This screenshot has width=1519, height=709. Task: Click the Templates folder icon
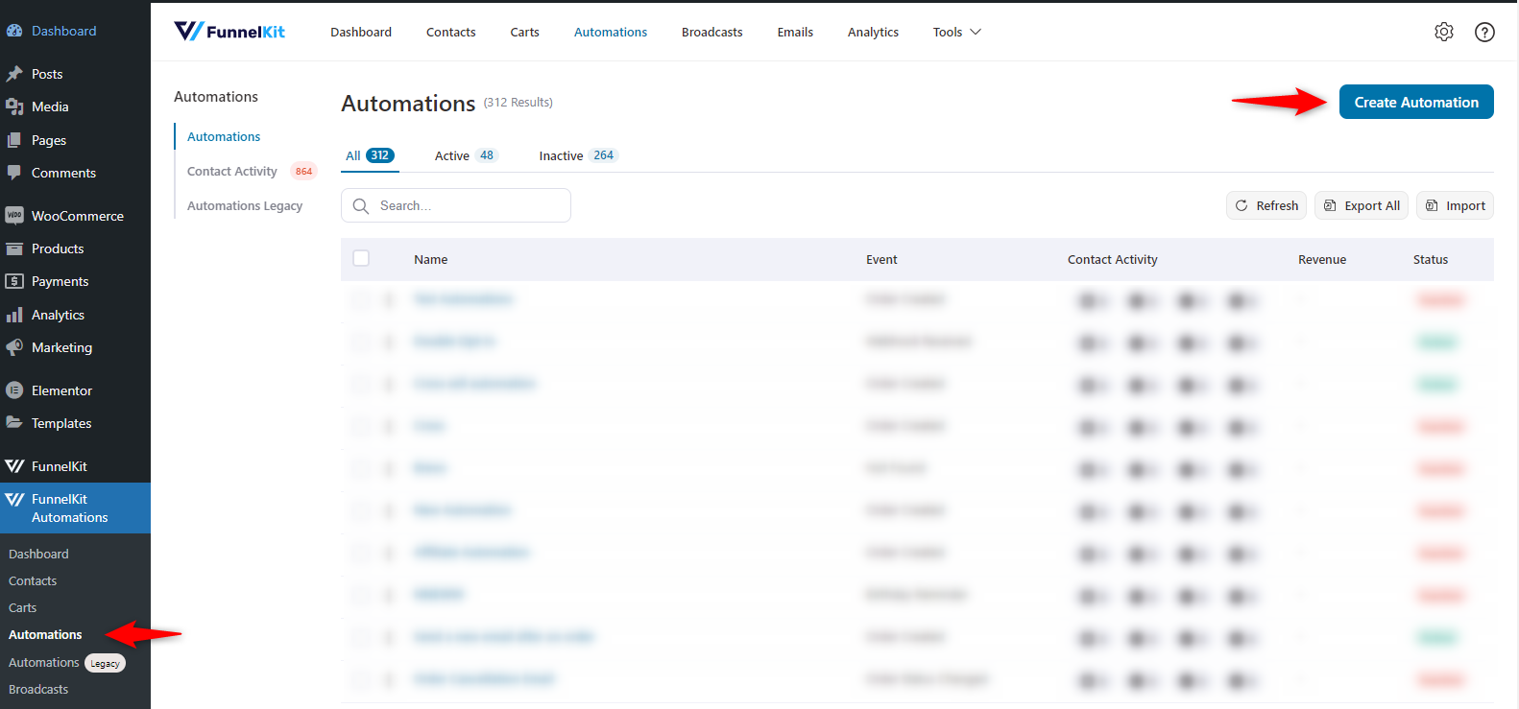tap(14, 423)
